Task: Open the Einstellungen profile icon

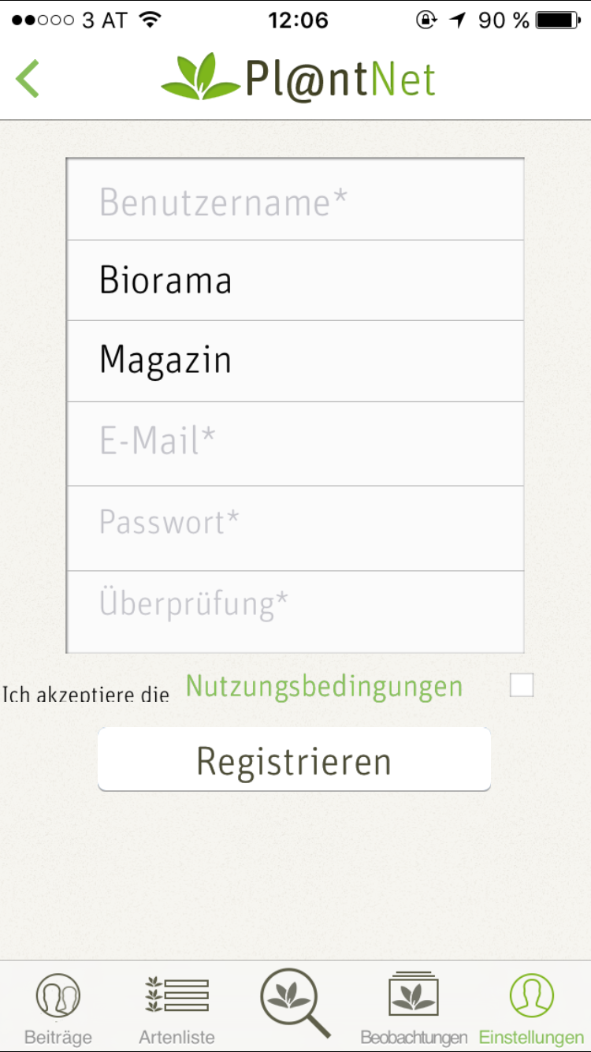Action: [x=531, y=995]
